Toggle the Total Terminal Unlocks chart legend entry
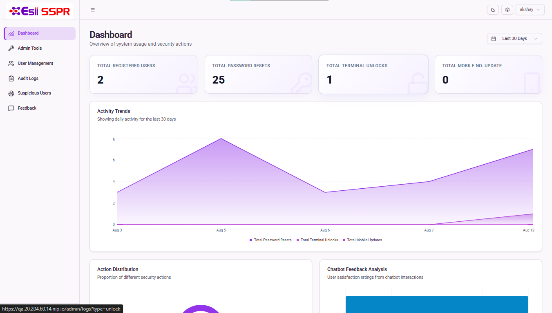This screenshot has height=313, width=552. 317,240
